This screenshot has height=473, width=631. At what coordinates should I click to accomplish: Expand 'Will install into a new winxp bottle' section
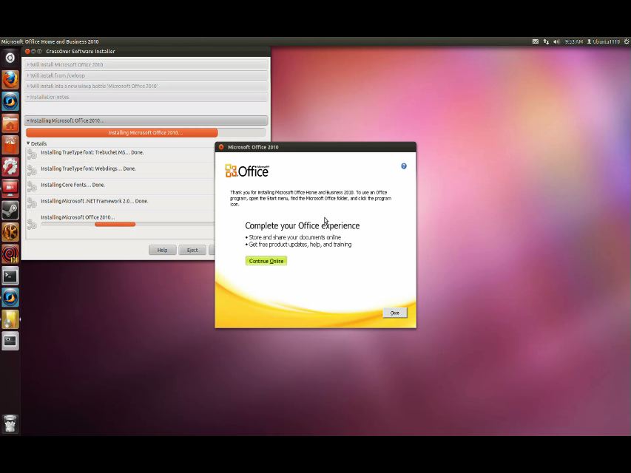point(146,86)
